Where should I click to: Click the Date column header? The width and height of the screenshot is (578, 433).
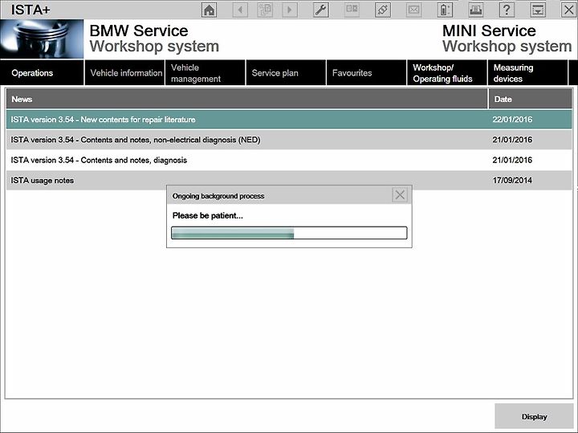531,99
